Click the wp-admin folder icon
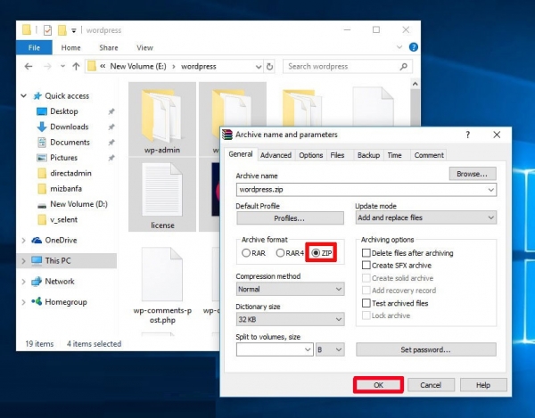535x418 pixels. tap(161, 111)
